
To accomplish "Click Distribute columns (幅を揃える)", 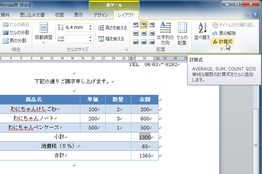I will tap(111, 39).
